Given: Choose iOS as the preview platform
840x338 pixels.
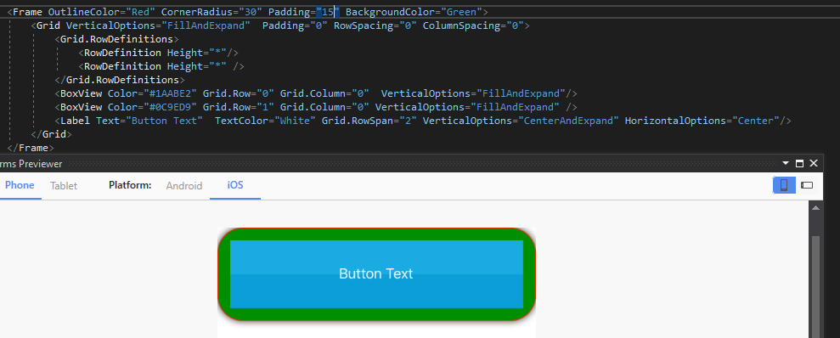Looking at the screenshot, I should [235, 185].
